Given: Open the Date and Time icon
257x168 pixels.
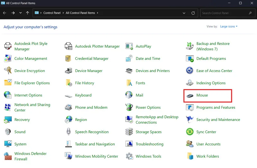Looking at the screenshot, I should pos(129,59).
